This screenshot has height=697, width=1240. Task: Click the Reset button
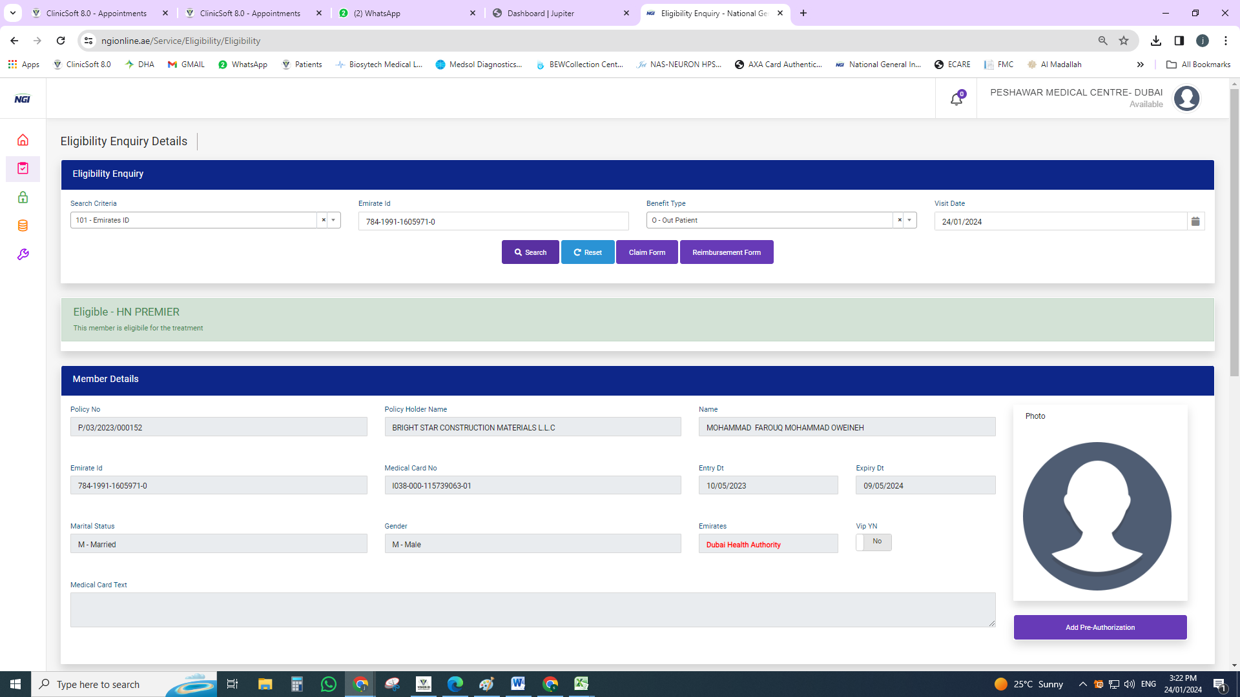588,252
